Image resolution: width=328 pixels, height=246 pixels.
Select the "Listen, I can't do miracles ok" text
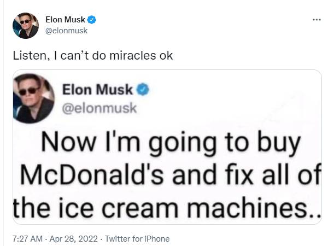click(x=93, y=56)
